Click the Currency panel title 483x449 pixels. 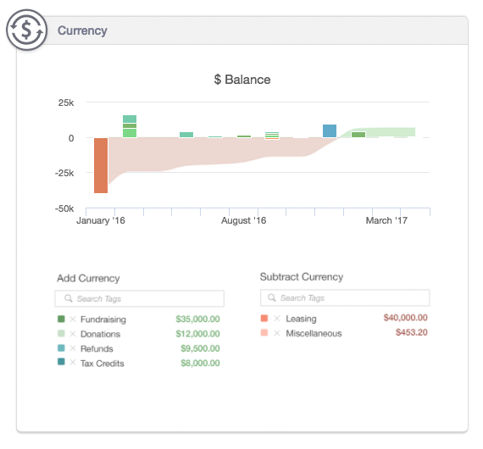[82, 30]
